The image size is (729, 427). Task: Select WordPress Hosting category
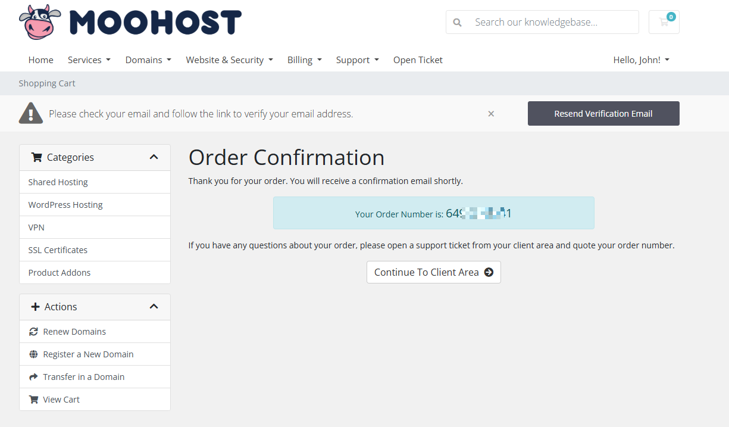click(95, 205)
